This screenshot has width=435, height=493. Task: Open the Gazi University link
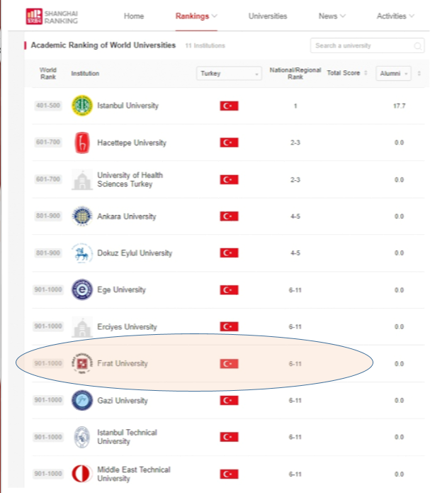tap(122, 401)
